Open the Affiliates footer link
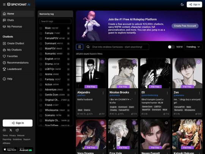This screenshot has height=154, width=205. pos(6,143)
